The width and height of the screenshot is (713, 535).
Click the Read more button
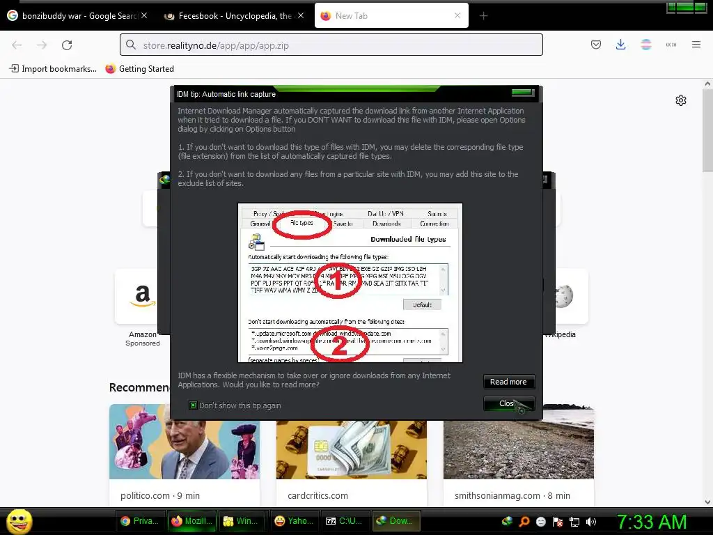(x=508, y=382)
